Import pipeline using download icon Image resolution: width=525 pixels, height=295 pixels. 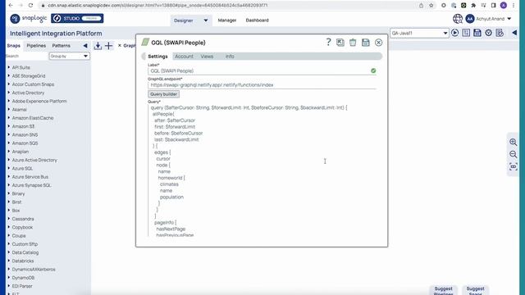[98, 46]
